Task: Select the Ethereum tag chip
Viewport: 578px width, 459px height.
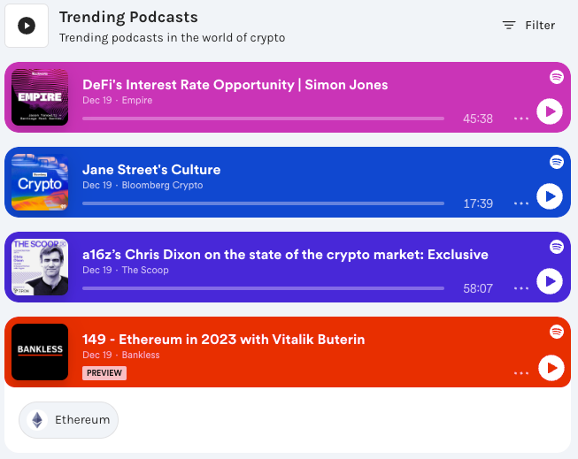Action: click(x=68, y=420)
